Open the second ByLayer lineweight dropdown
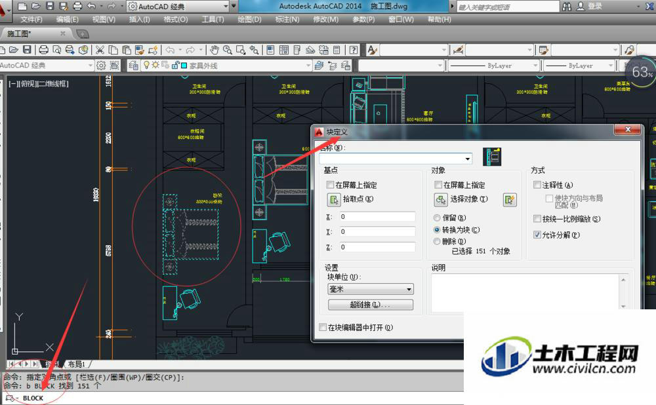Image resolution: width=656 pixels, height=405 pixels. click(x=611, y=66)
